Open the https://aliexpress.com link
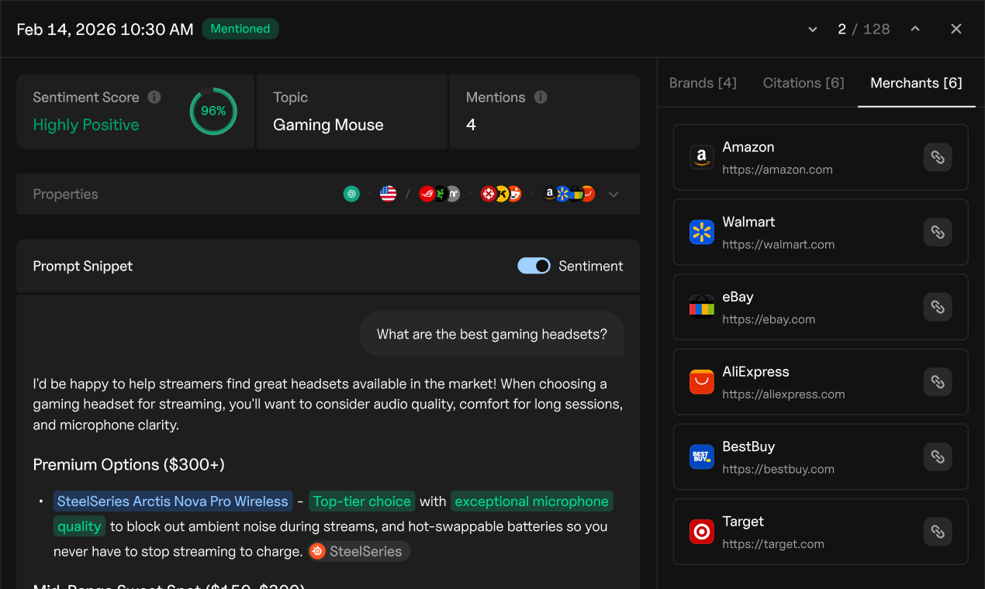 pyautogui.click(x=783, y=394)
